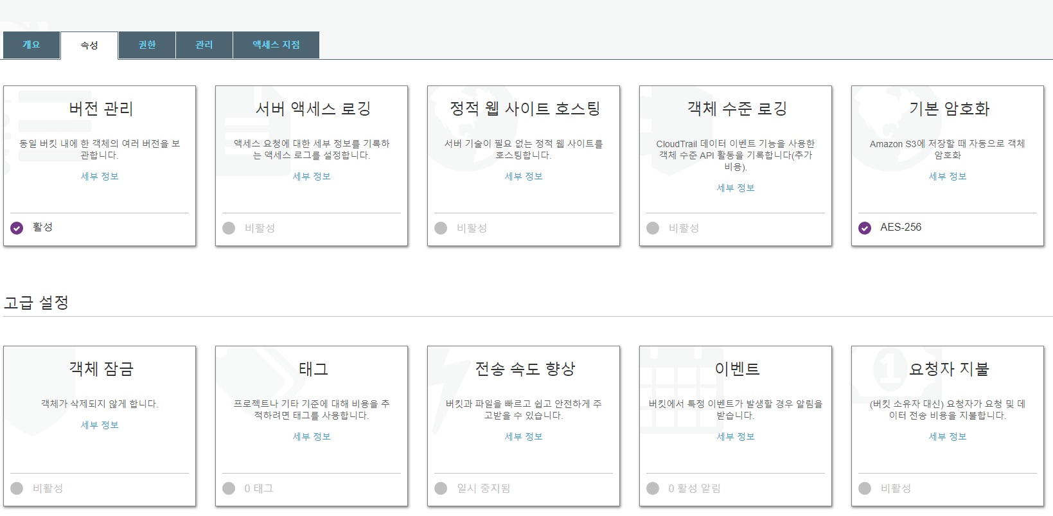
Task: Open the 객체 잠금 card title
Action: pyautogui.click(x=101, y=369)
